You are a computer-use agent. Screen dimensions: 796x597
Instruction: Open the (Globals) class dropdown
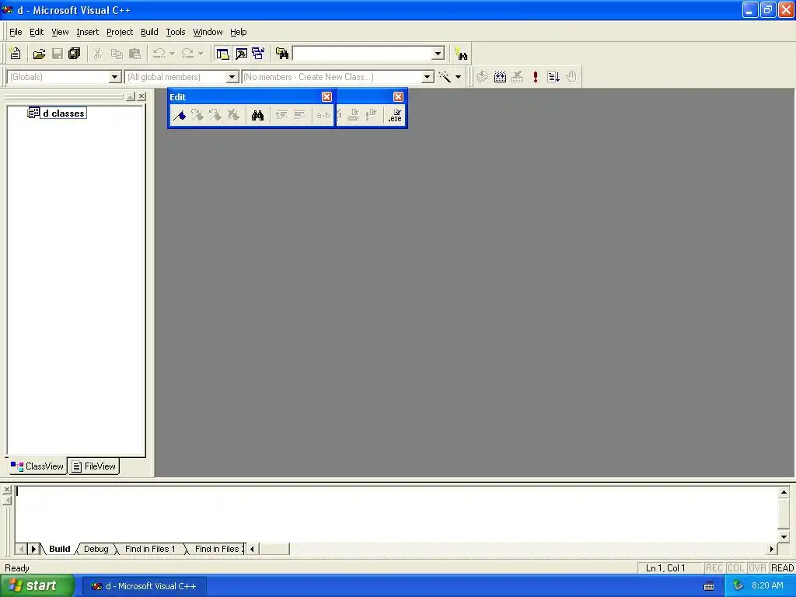tap(115, 77)
